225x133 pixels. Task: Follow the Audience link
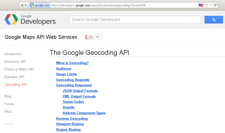tap(64, 68)
